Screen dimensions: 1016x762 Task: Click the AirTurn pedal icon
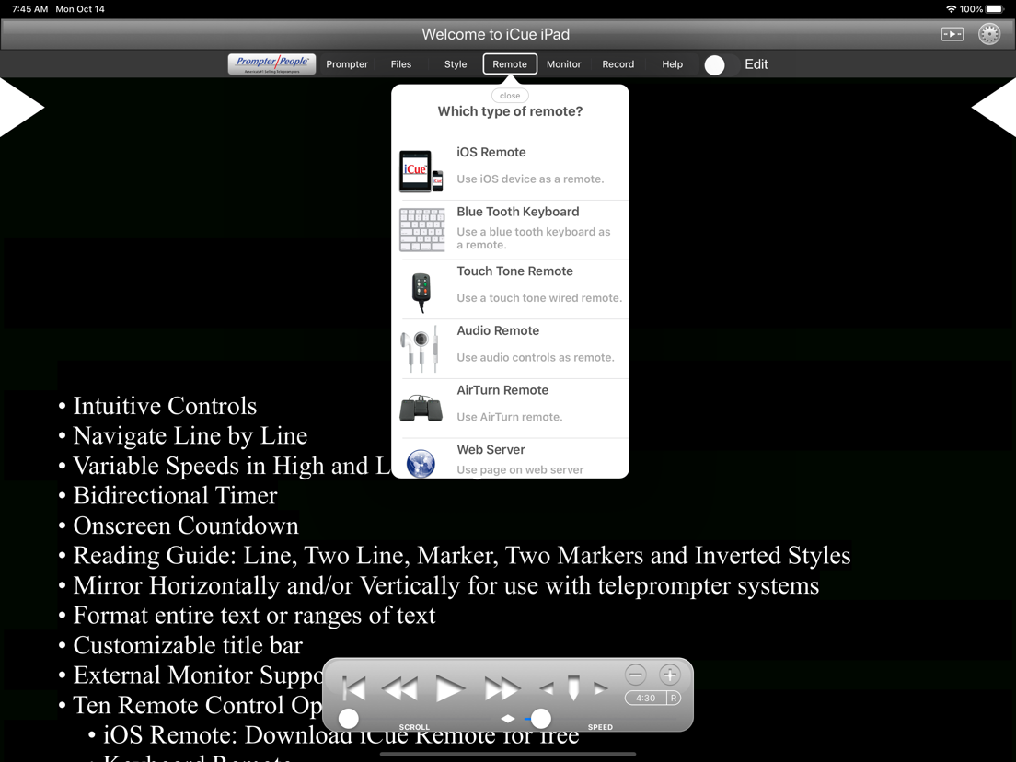tap(421, 409)
